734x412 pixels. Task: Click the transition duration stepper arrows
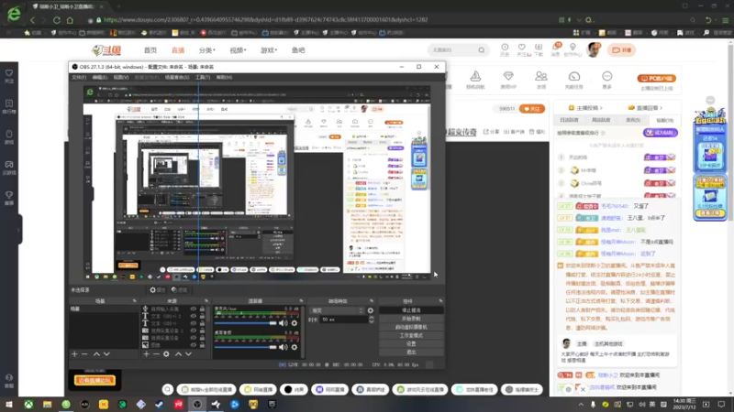coord(372,320)
